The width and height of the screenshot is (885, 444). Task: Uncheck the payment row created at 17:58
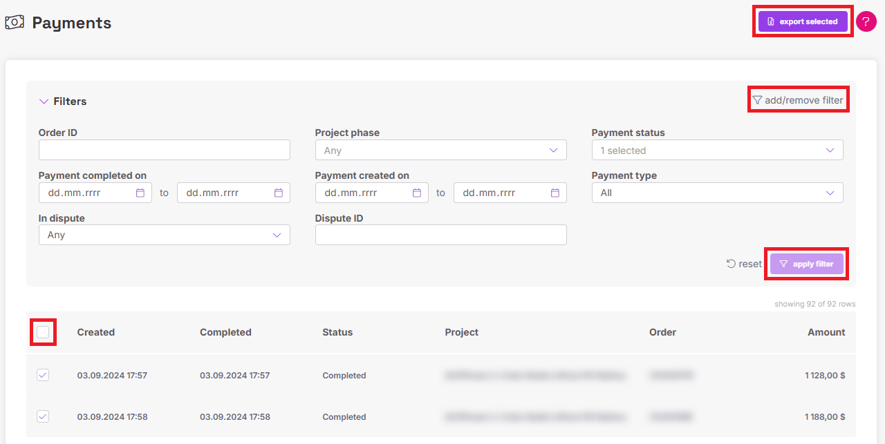43,416
